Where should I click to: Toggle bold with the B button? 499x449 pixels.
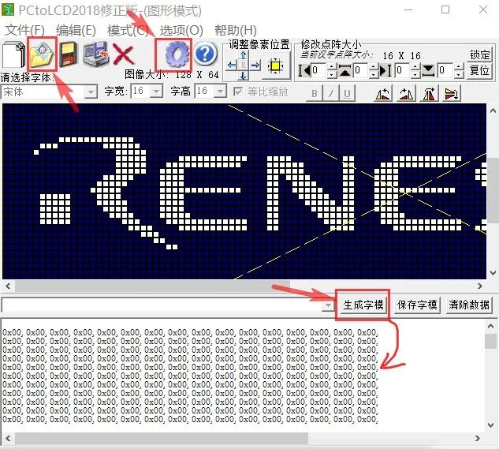click(314, 93)
